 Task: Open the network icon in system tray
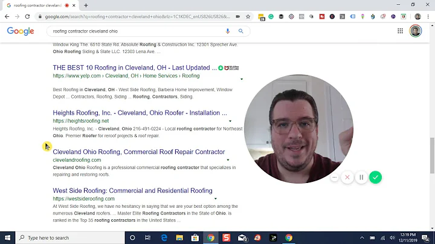pyautogui.click(x=382, y=238)
